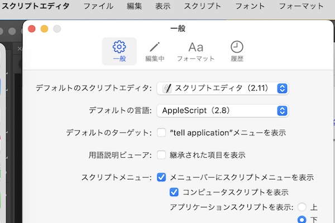
Task: Click the yellow minimize window button
Action: (44, 28)
